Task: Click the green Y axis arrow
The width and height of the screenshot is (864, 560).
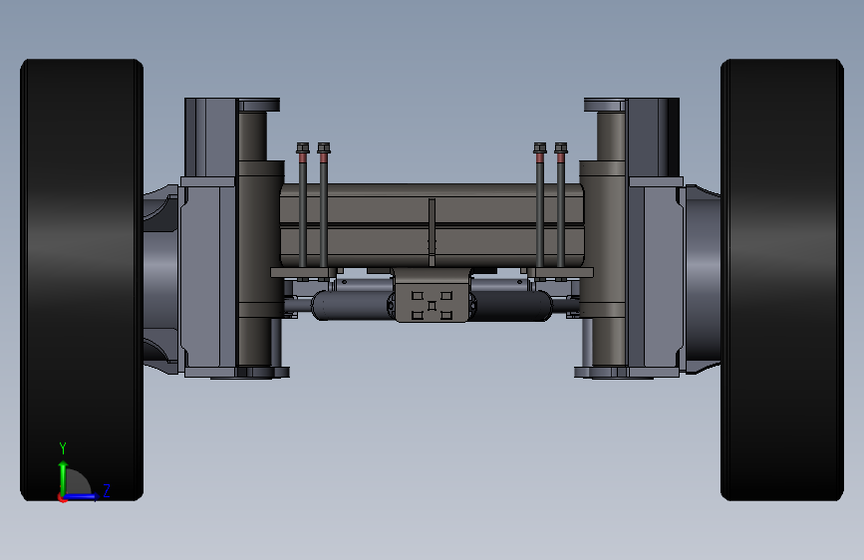Action: 63,478
